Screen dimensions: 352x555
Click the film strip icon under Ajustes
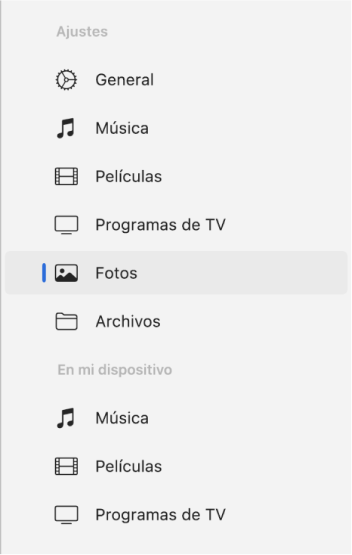coord(66,177)
